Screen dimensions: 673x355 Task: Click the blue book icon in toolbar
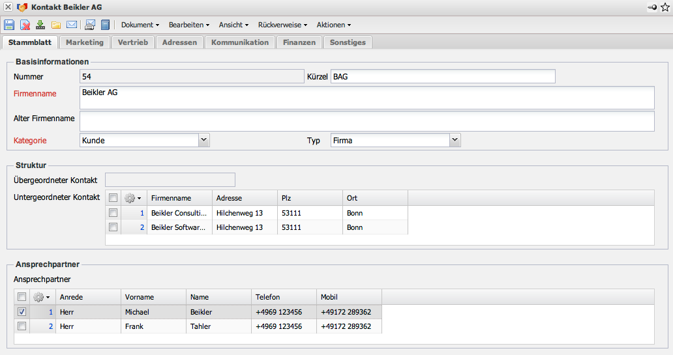[105, 25]
